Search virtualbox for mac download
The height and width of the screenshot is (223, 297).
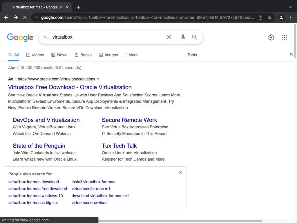tap(34, 182)
